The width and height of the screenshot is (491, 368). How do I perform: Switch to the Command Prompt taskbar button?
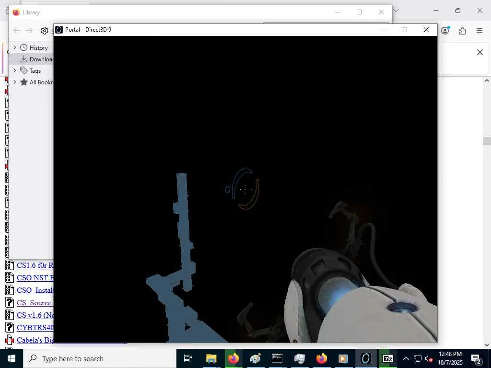[x=277, y=358]
